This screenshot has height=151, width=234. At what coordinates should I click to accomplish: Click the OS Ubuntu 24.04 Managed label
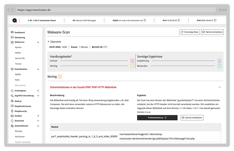pos(84,20)
